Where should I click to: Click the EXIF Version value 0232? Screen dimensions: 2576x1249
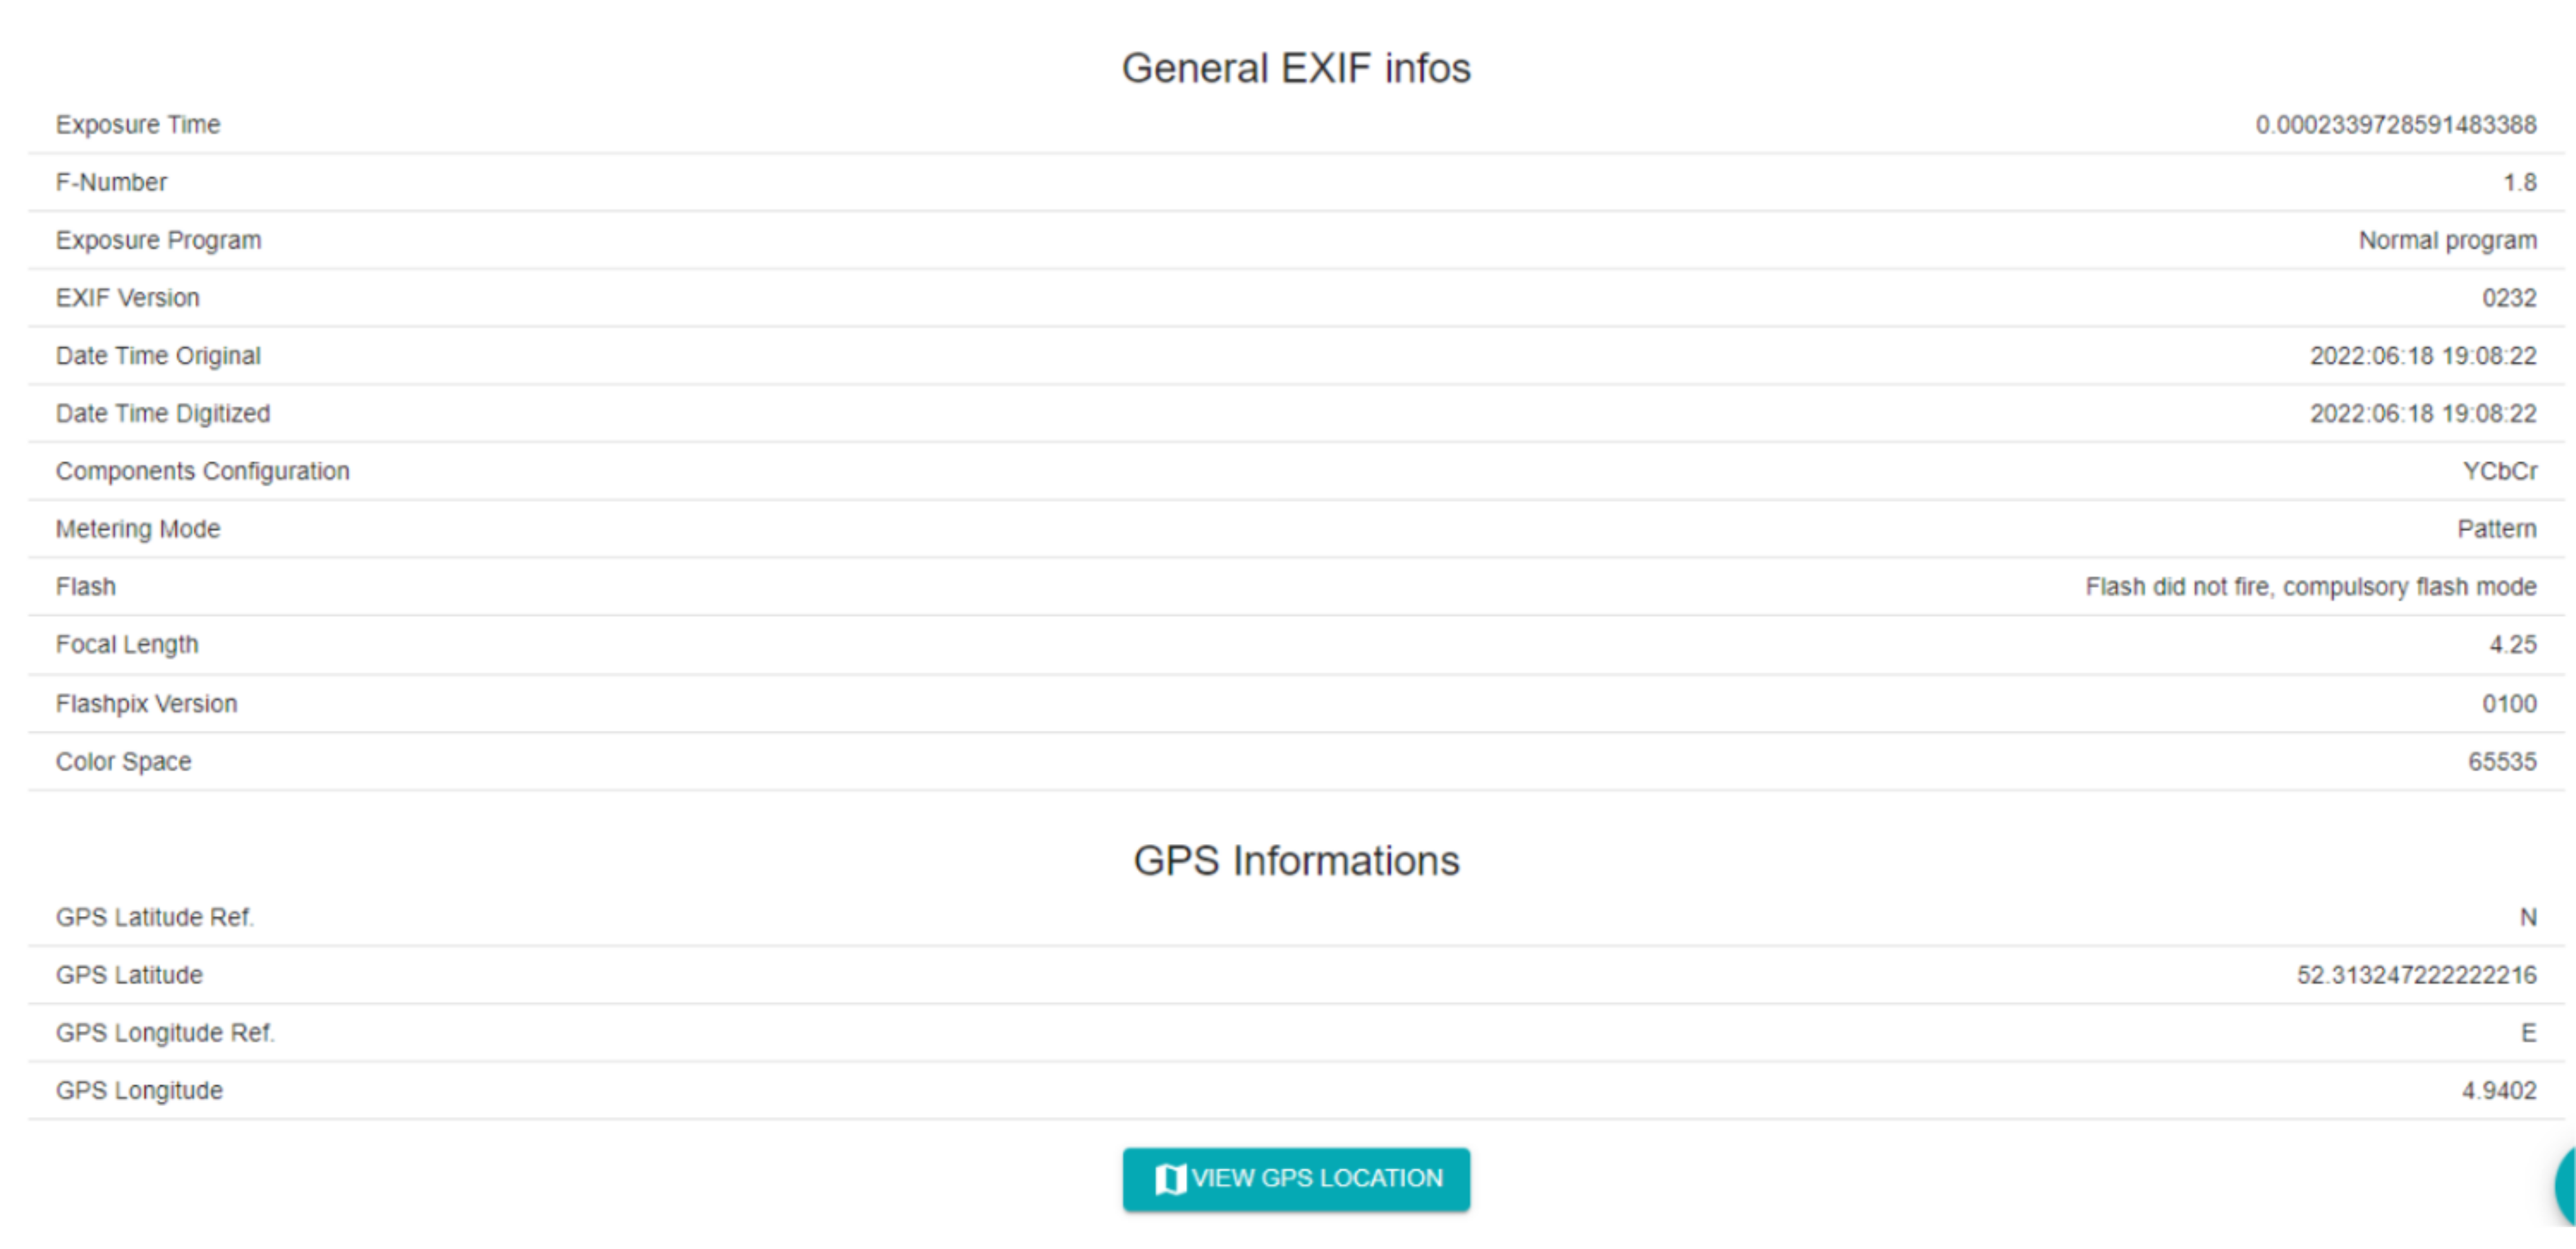tap(2509, 298)
